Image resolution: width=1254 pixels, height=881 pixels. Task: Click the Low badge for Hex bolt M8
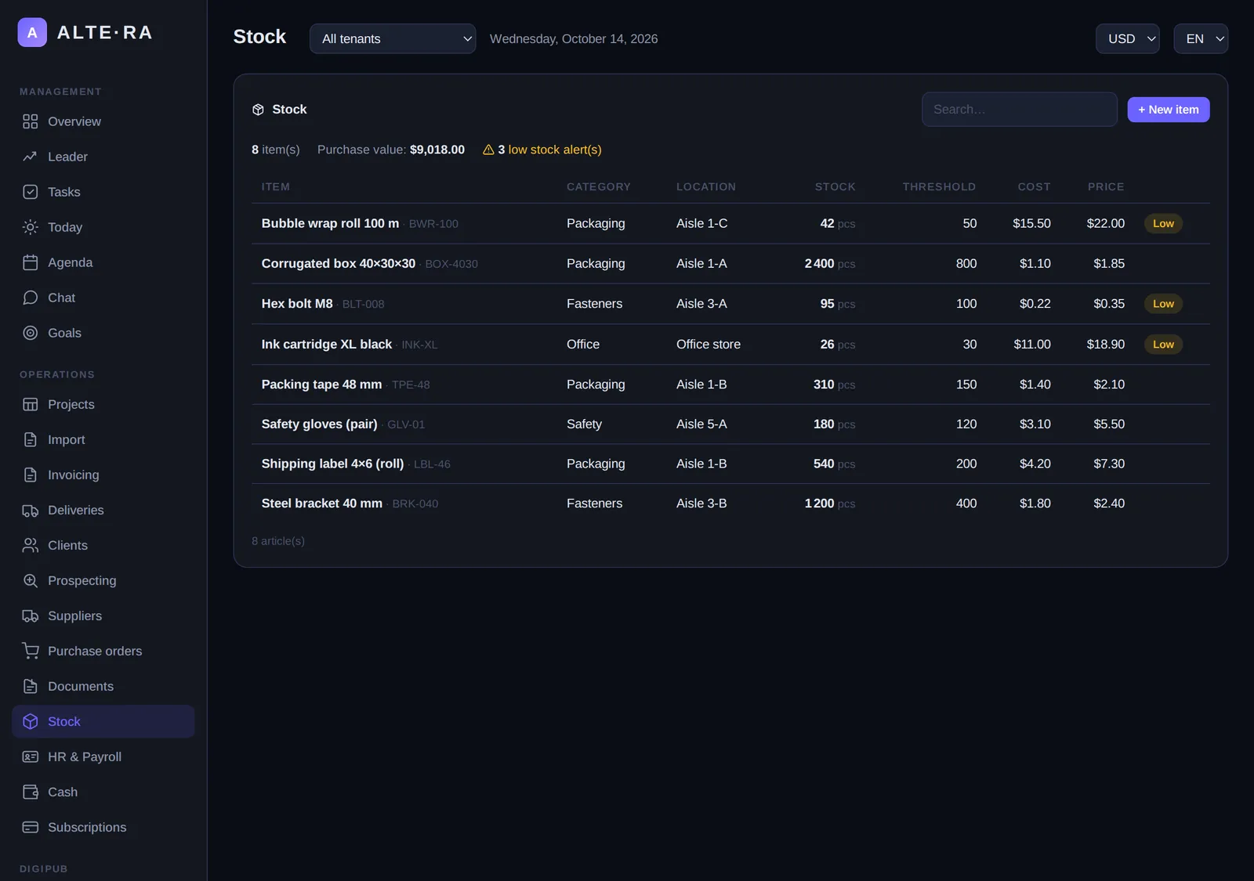coord(1163,304)
